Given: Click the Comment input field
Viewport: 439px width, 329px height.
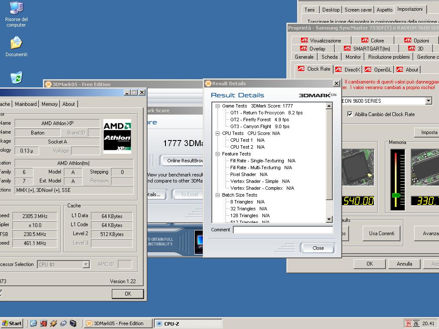Looking at the screenshot, I should click(283, 230).
